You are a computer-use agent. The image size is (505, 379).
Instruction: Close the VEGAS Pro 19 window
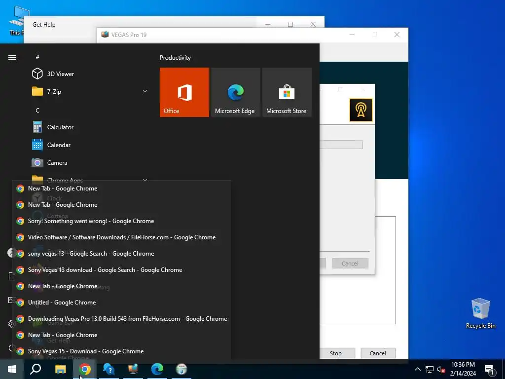pos(397,35)
